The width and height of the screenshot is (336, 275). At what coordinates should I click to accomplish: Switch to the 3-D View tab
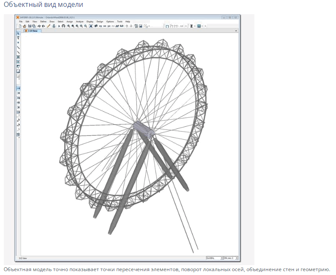(32, 31)
